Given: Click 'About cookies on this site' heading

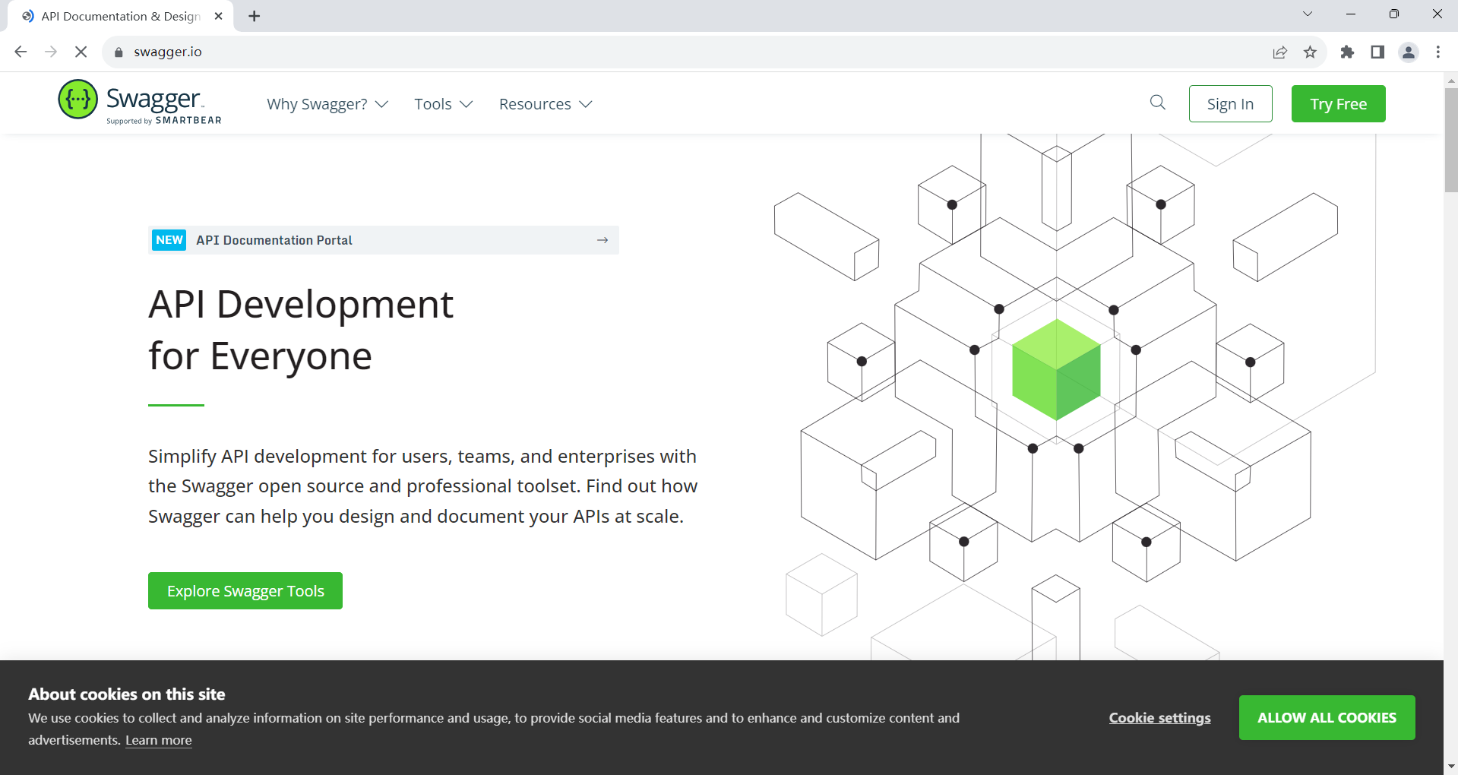Looking at the screenshot, I should click(x=127, y=694).
